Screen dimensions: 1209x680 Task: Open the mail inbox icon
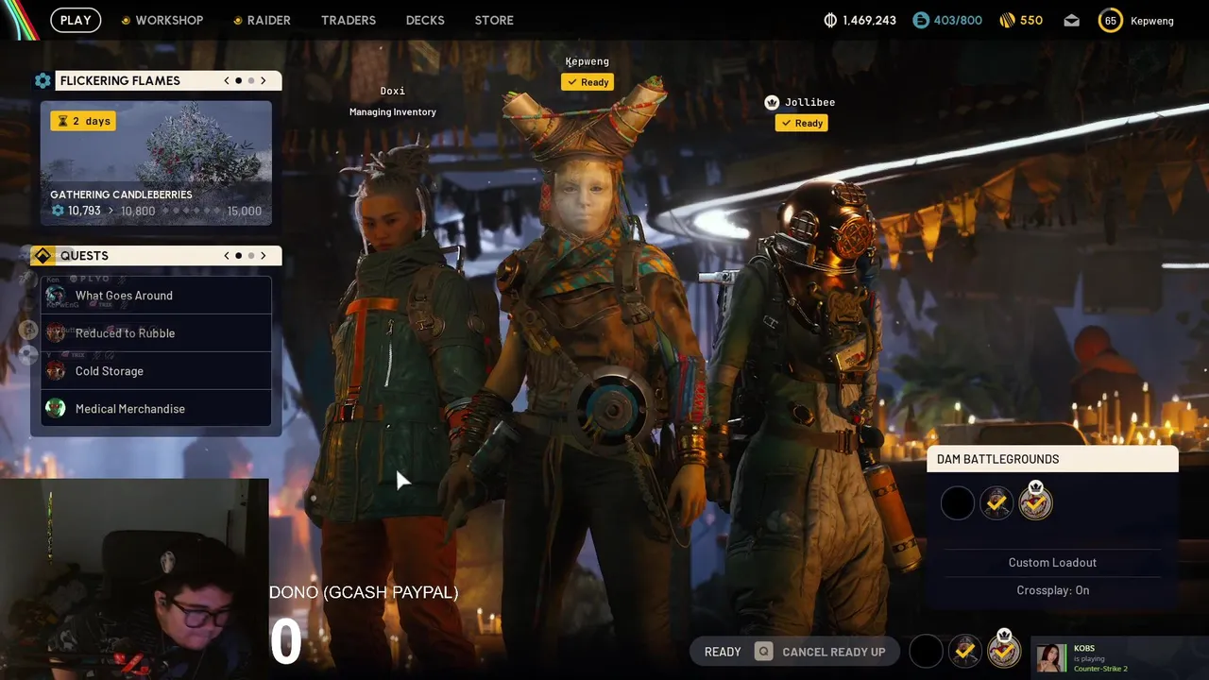point(1071,20)
